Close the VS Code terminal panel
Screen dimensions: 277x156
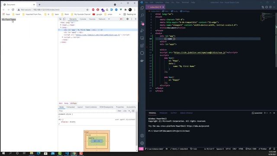[274, 113]
